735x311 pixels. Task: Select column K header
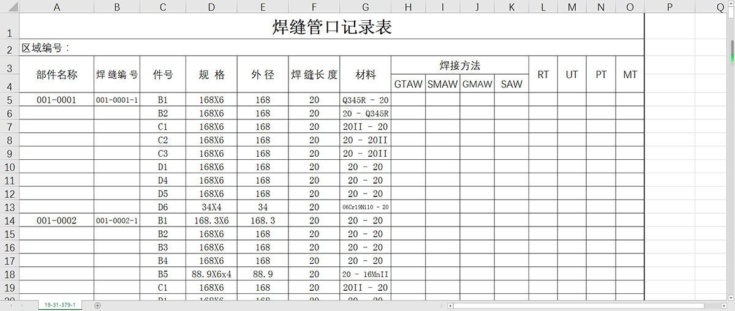[511, 7]
